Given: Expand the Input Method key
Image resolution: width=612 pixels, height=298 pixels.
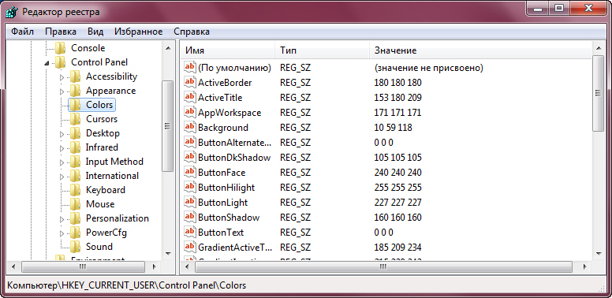Looking at the screenshot, I should coord(62,162).
